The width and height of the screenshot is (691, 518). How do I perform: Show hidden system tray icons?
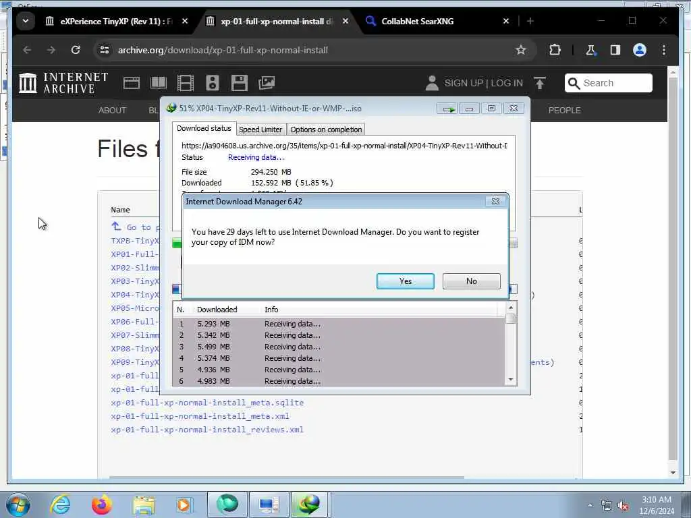click(x=590, y=506)
